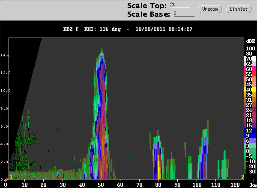Click the green 0 dBZ swatch
Screen dimensions: 257x188
point(249,151)
